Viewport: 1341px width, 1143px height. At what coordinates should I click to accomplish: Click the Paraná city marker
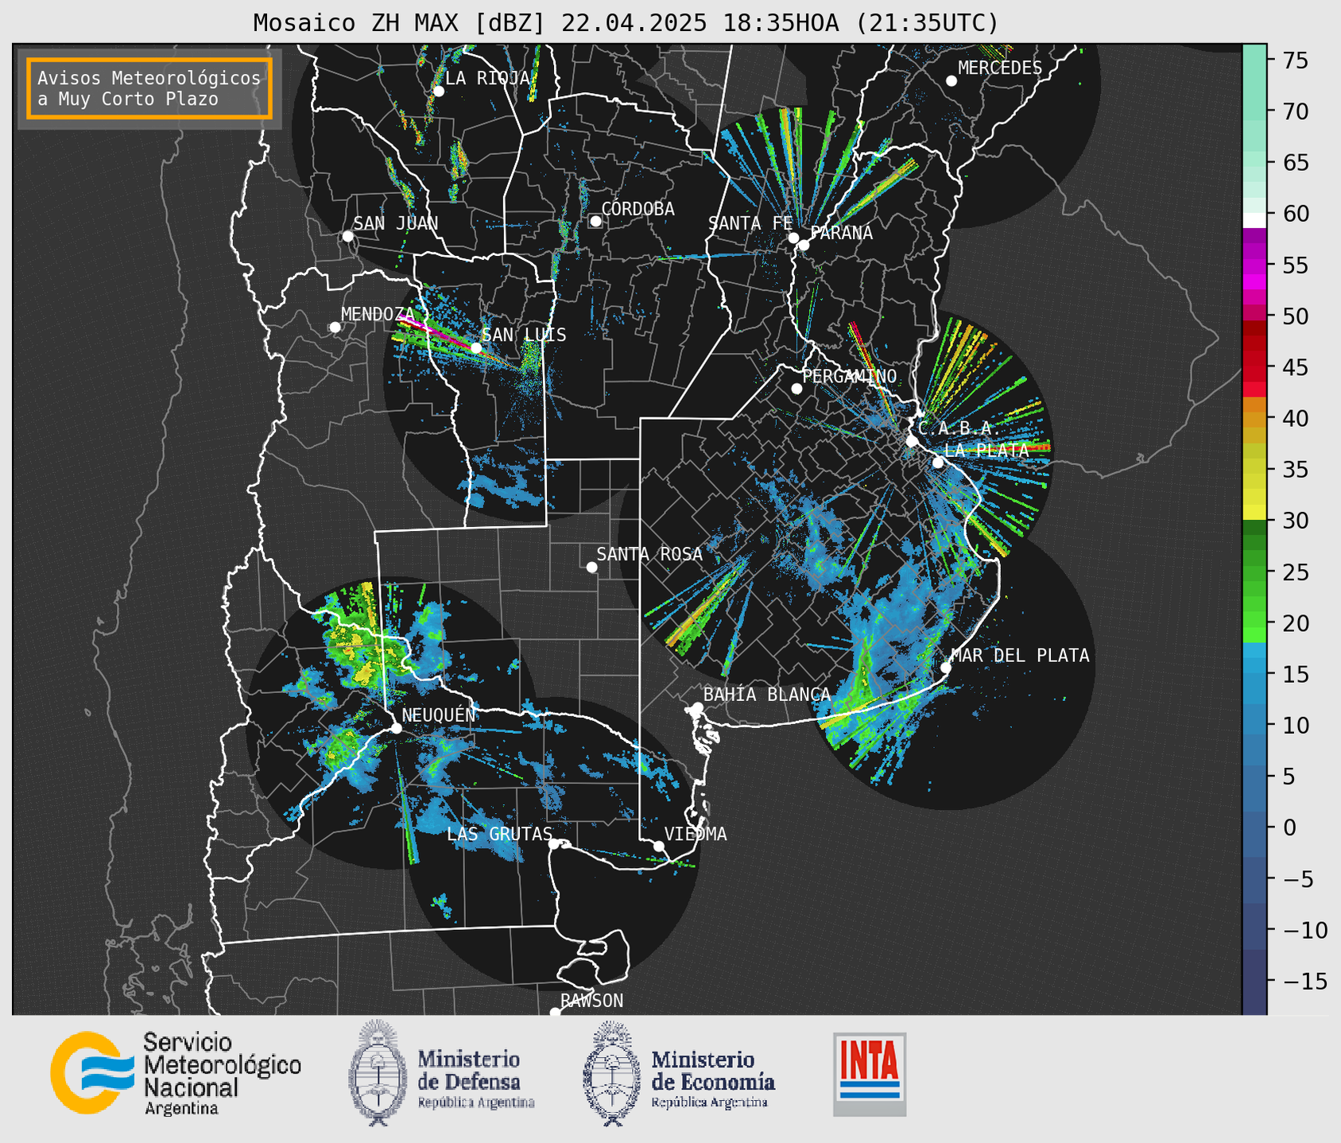pos(804,245)
